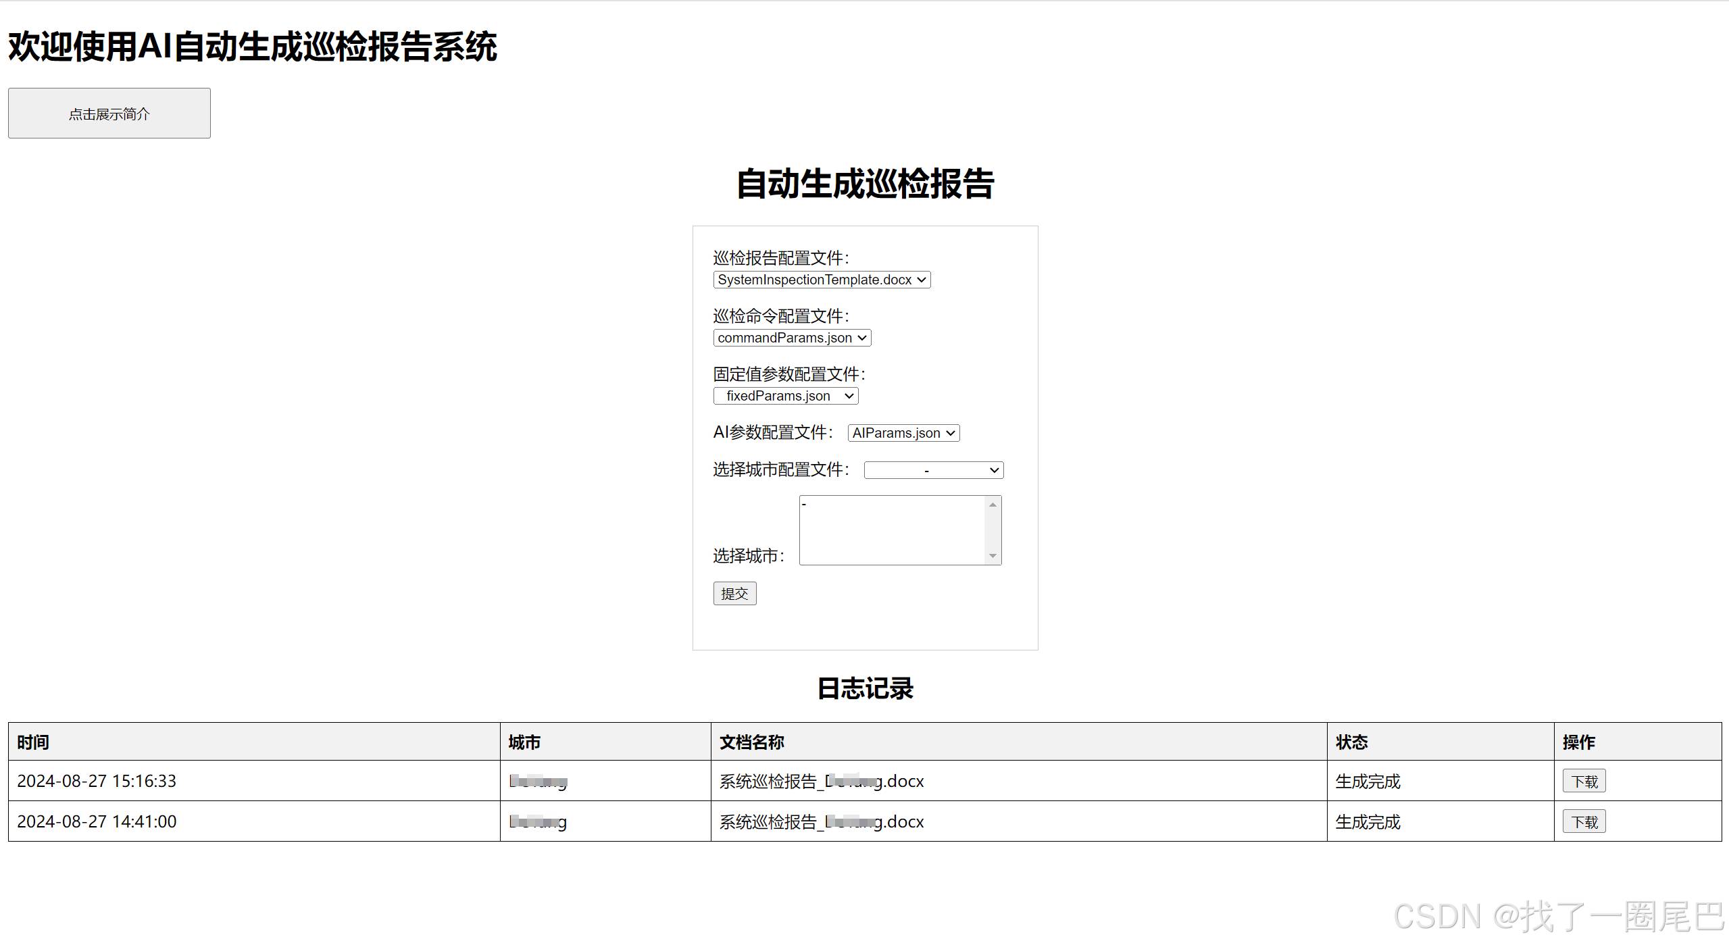Click the 文档名称 column header
The width and height of the screenshot is (1729, 945).
(x=751, y=742)
